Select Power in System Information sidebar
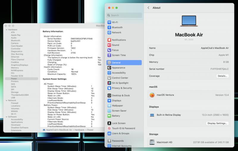The image size is (238, 151). pos(21,79)
